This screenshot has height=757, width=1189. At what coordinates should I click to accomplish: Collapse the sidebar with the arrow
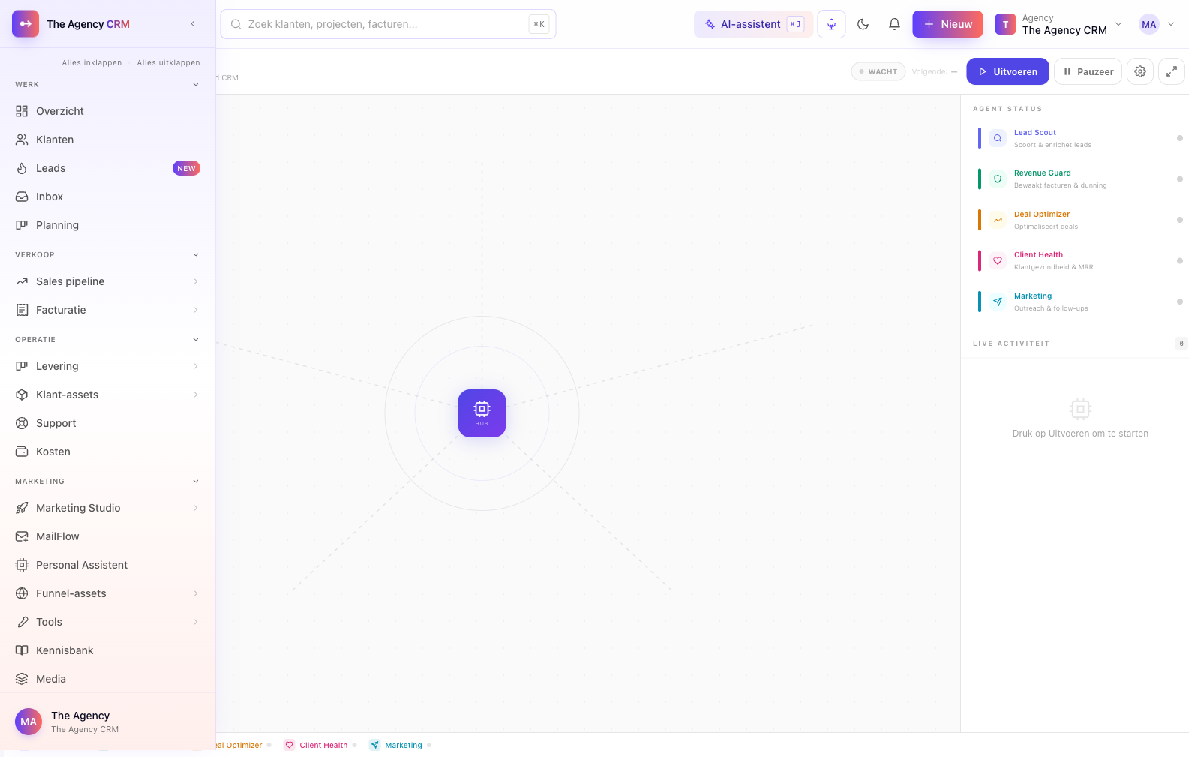point(193,24)
